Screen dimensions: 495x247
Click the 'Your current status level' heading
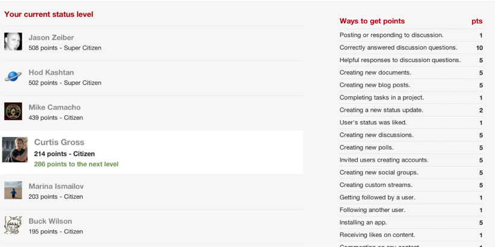pyautogui.click(x=49, y=14)
